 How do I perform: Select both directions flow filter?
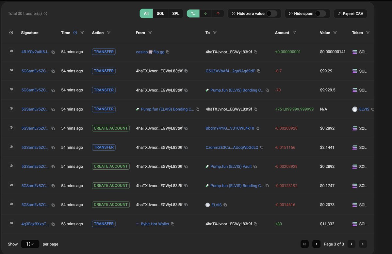[x=193, y=13]
